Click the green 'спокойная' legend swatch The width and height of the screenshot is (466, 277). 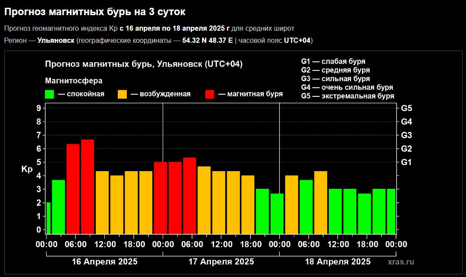[x=49, y=94]
